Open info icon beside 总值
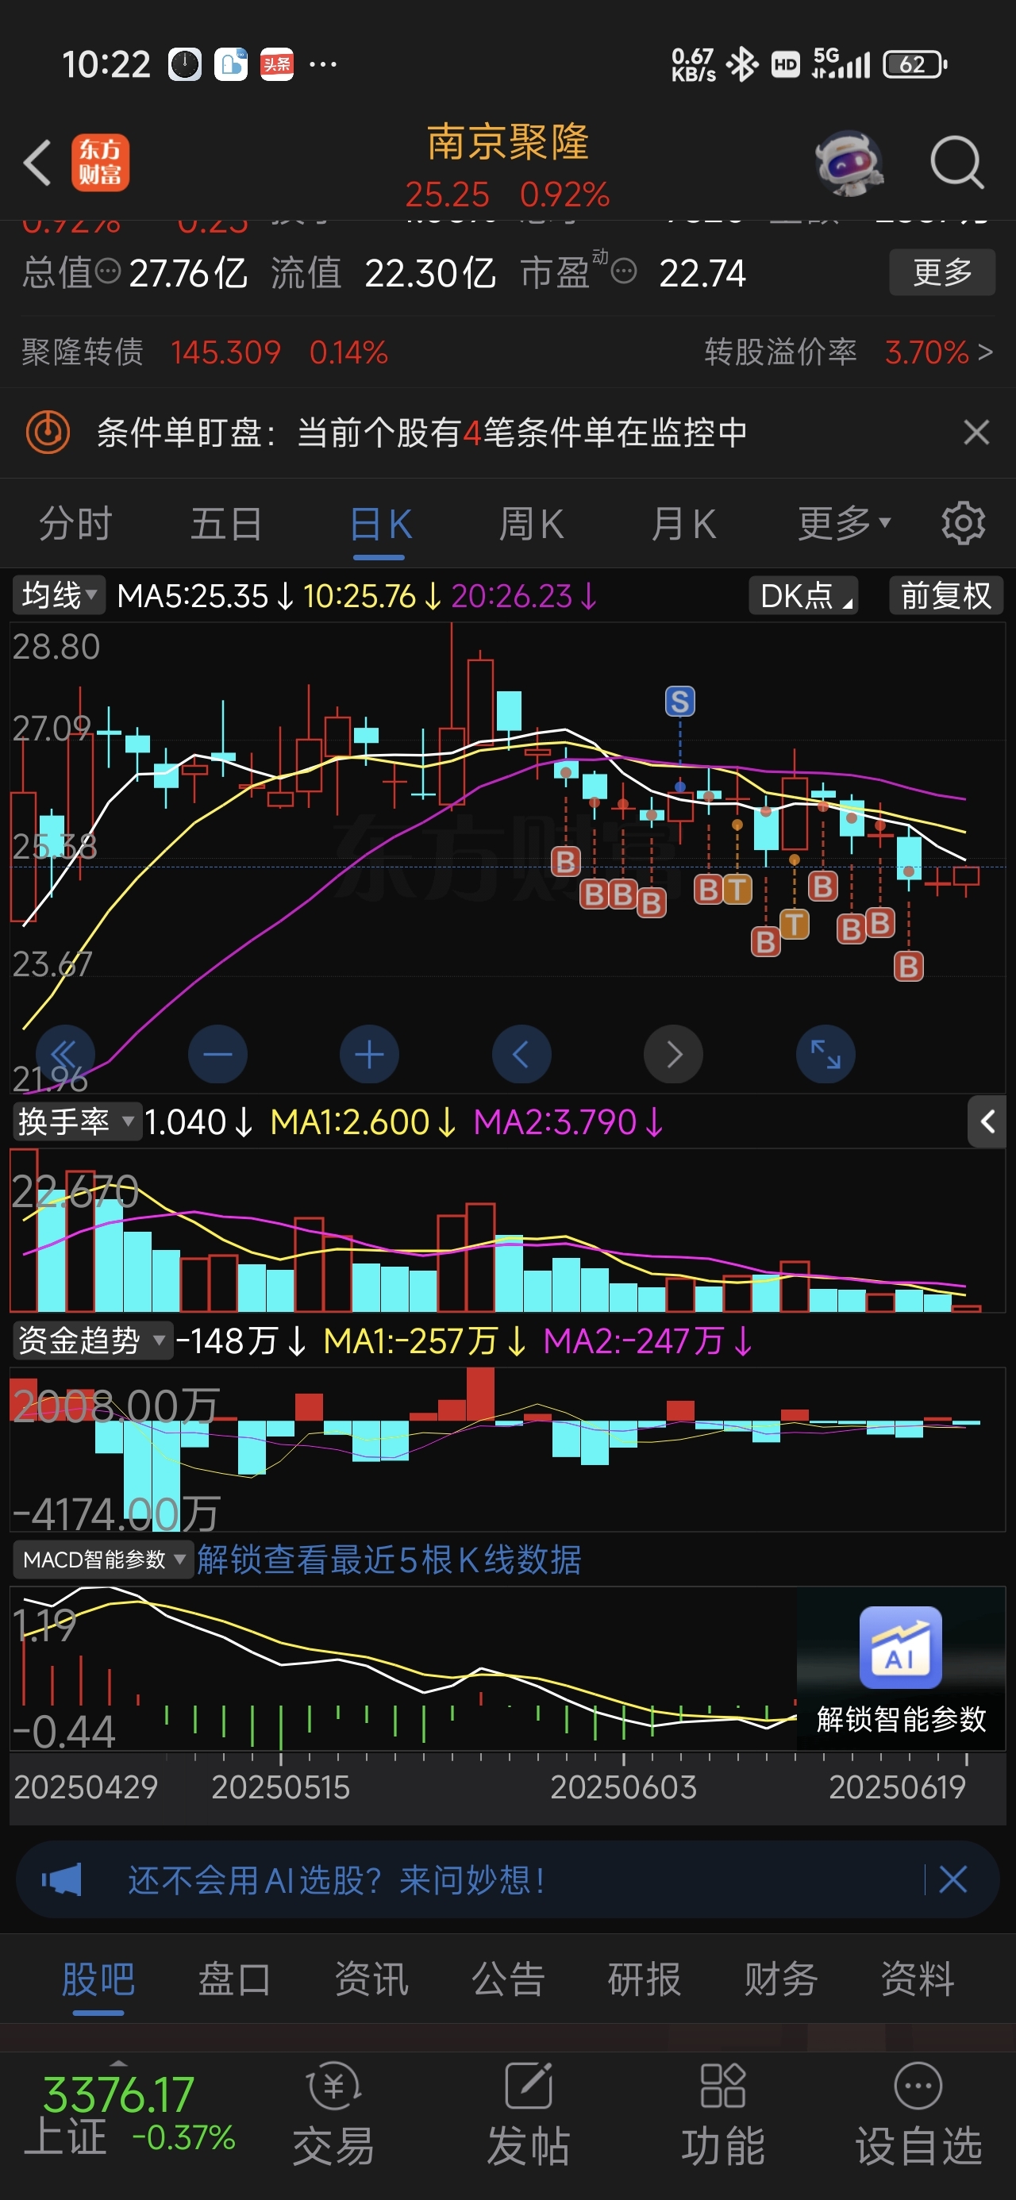 [x=108, y=272]
